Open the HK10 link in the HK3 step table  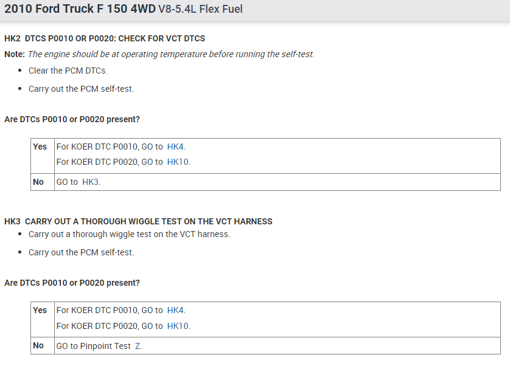click(178, 326)
